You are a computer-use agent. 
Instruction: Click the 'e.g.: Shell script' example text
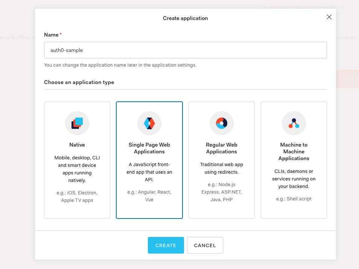(294, 199)
